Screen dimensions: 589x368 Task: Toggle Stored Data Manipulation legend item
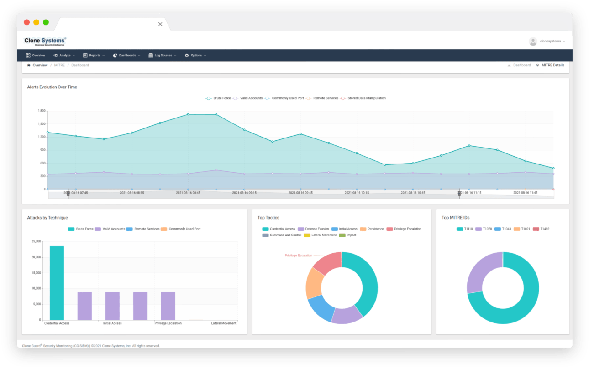[x=363, y=98]
